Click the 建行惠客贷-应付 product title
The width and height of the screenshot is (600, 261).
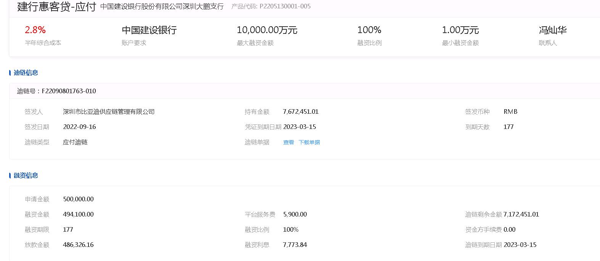(x=56, y=6)
